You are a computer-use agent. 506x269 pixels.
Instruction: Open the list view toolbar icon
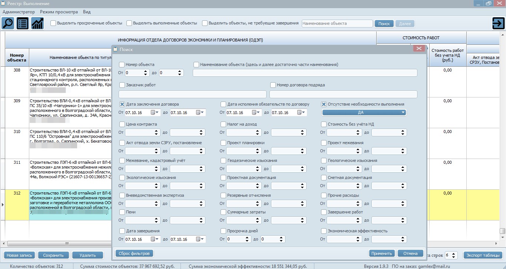(x=23, y=23)
